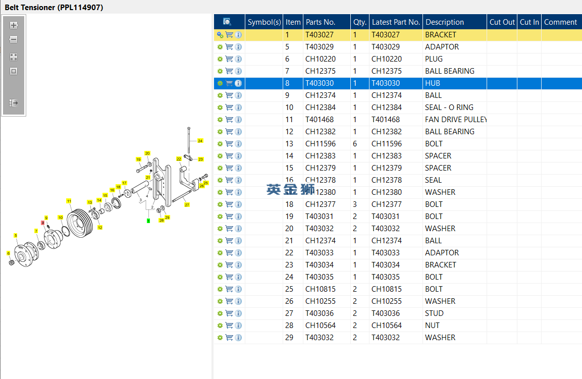The image size is (582, 379).
Task: Zoom out of the diagram with minus tool
Action: 14,39
